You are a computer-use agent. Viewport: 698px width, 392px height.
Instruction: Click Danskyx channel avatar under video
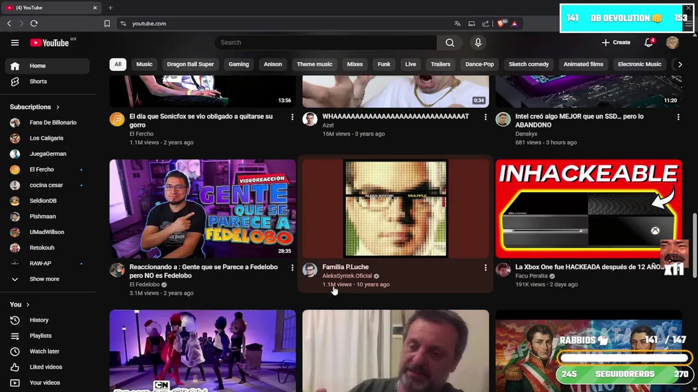point(503,119)
